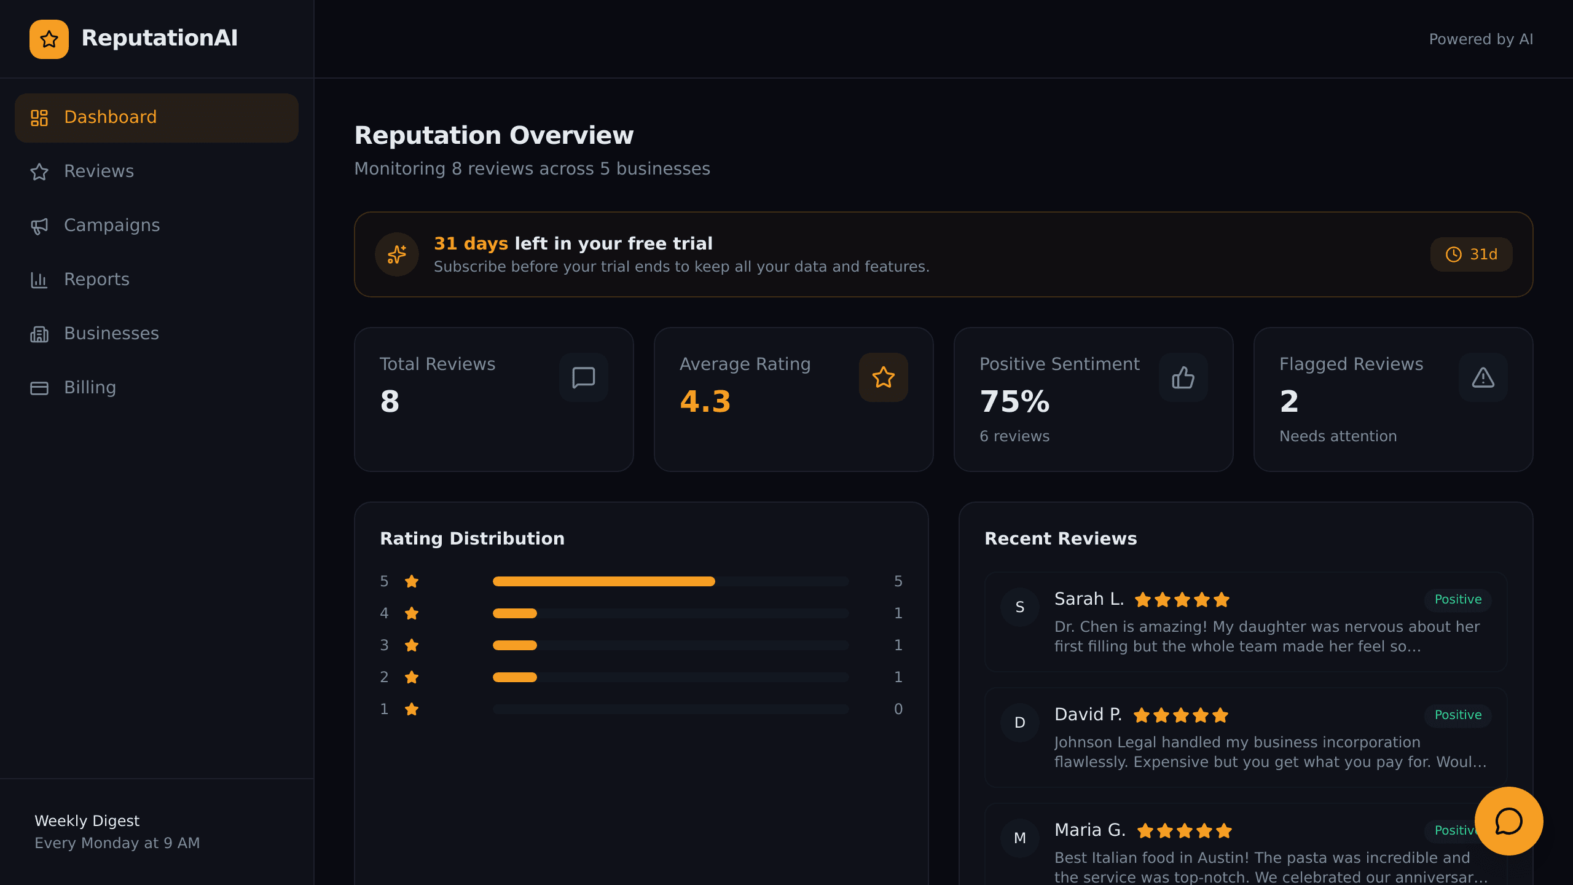Click the 3-star rating distribution bar
The image size is (1573, 885).
671,645
